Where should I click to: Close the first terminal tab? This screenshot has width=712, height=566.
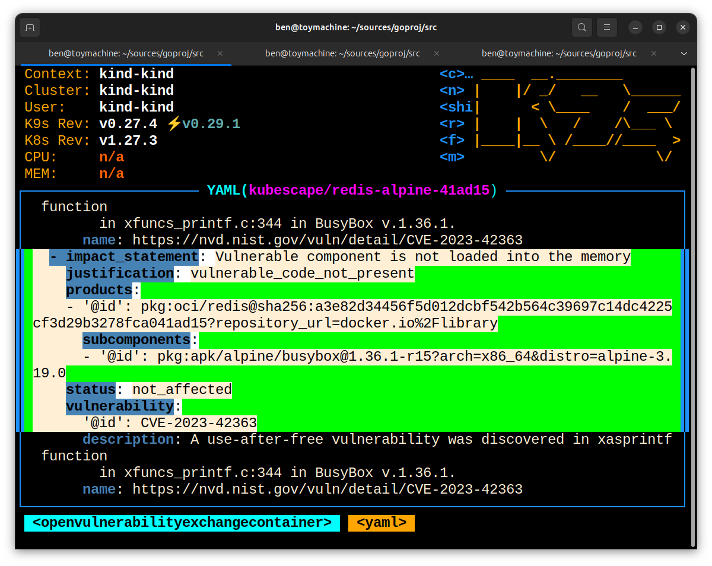coord(220,53)
